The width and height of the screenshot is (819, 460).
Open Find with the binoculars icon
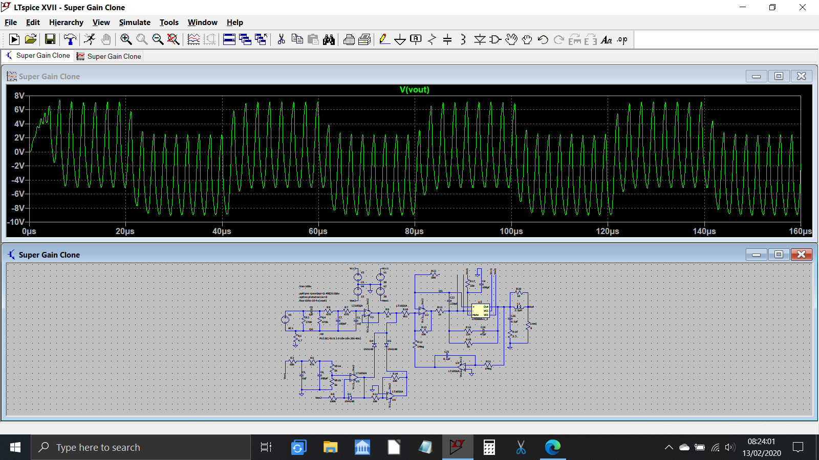[x=329, y=39]
